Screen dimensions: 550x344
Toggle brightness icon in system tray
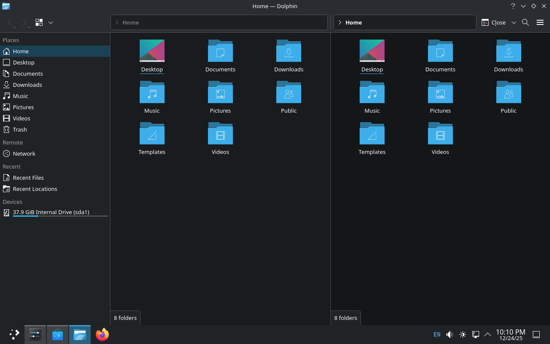pos(462,335)
